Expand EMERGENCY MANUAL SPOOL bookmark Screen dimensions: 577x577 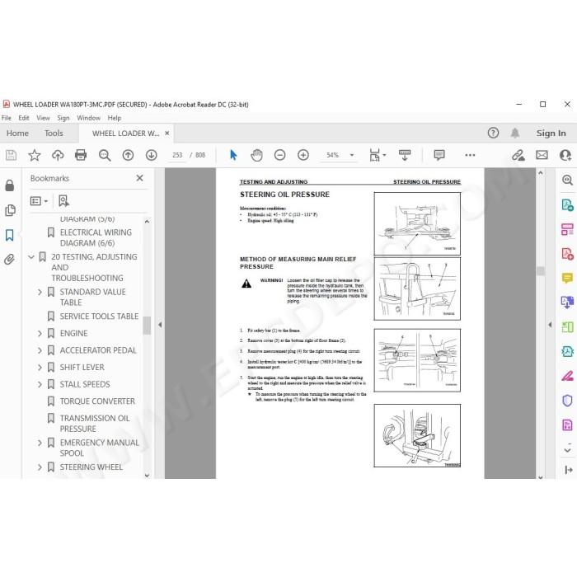point(40,443)
